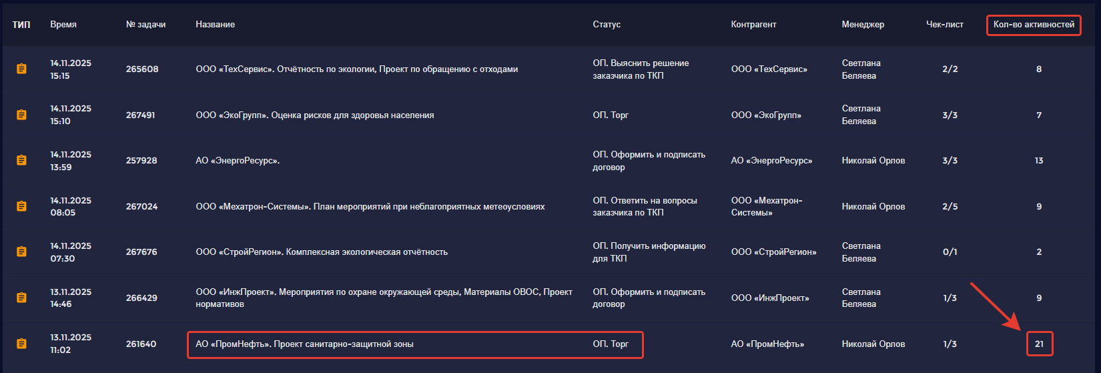This screenshot has width=1101, height=373.
Task: Click manager Николай Орлов in ЭнергоРесурс row
Action: coord(873,161)
